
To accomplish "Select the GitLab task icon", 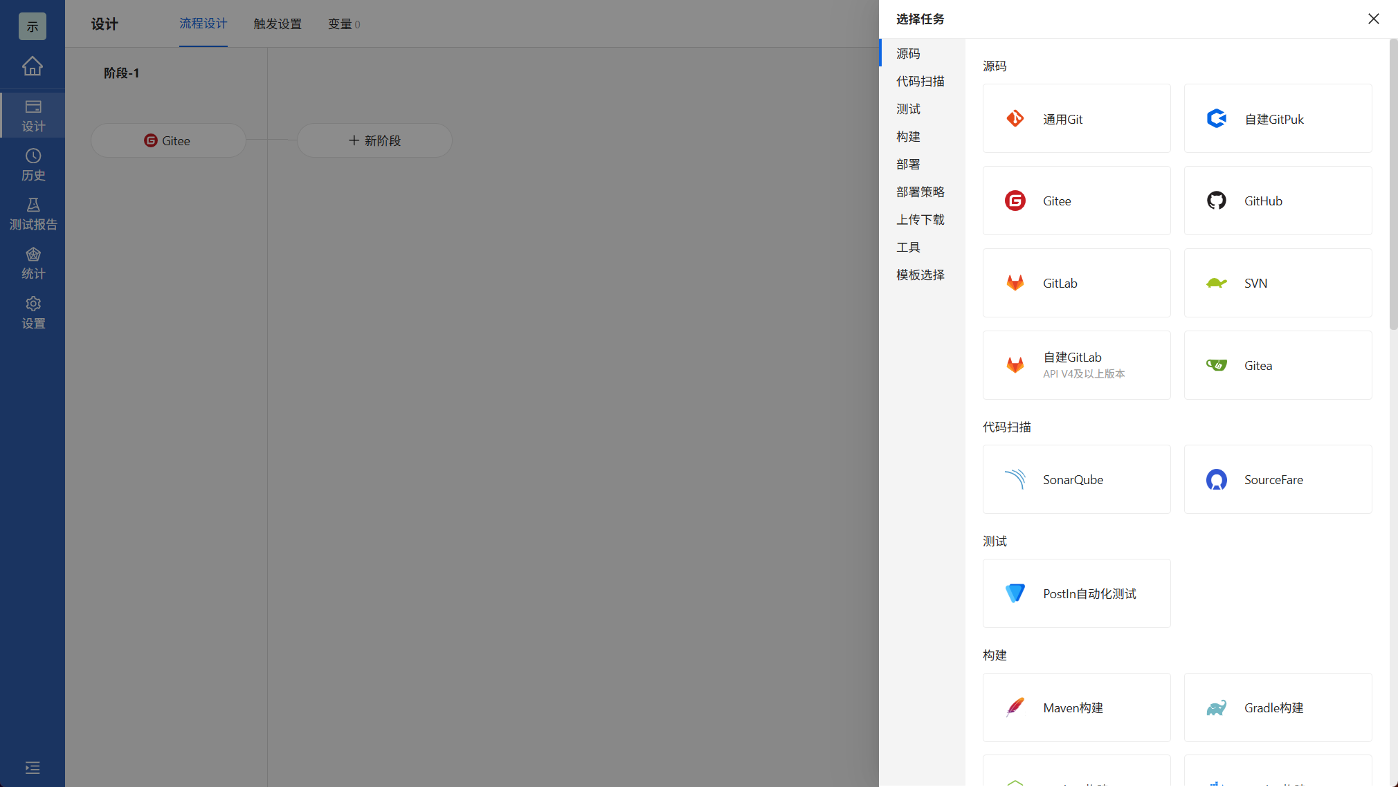I will click(1015, 283).
